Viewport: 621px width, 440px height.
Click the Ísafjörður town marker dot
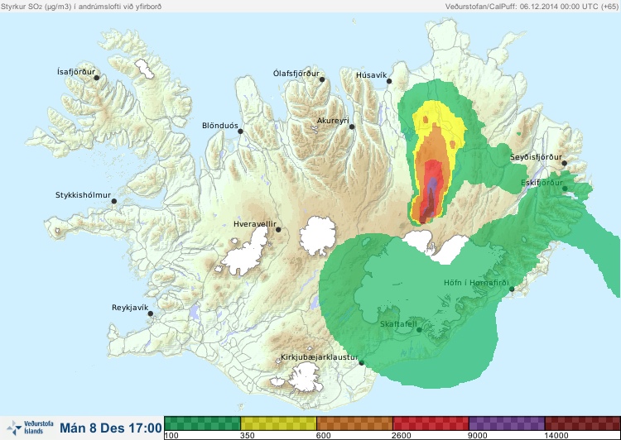coord(96,78)
